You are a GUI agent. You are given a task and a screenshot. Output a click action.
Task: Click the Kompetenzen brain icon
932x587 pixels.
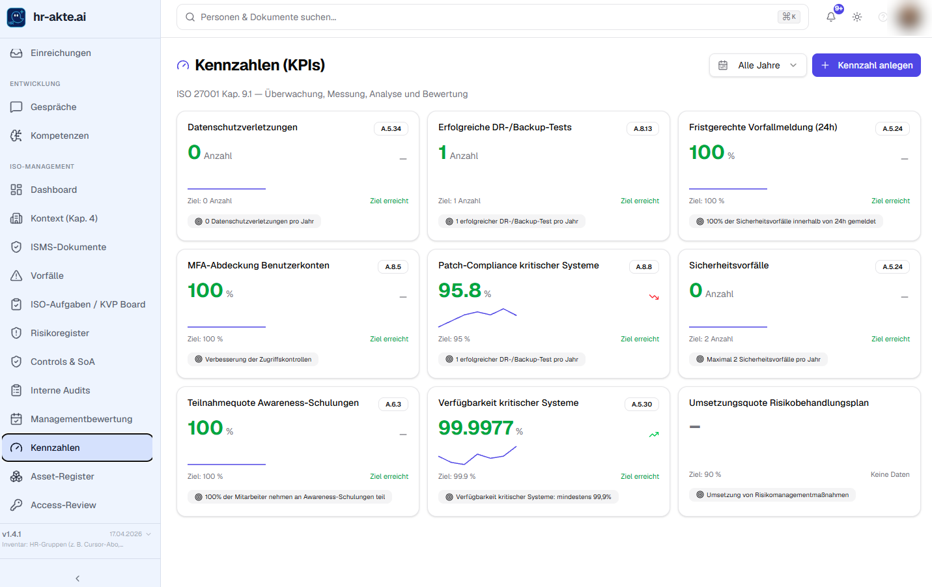[16, 136]
